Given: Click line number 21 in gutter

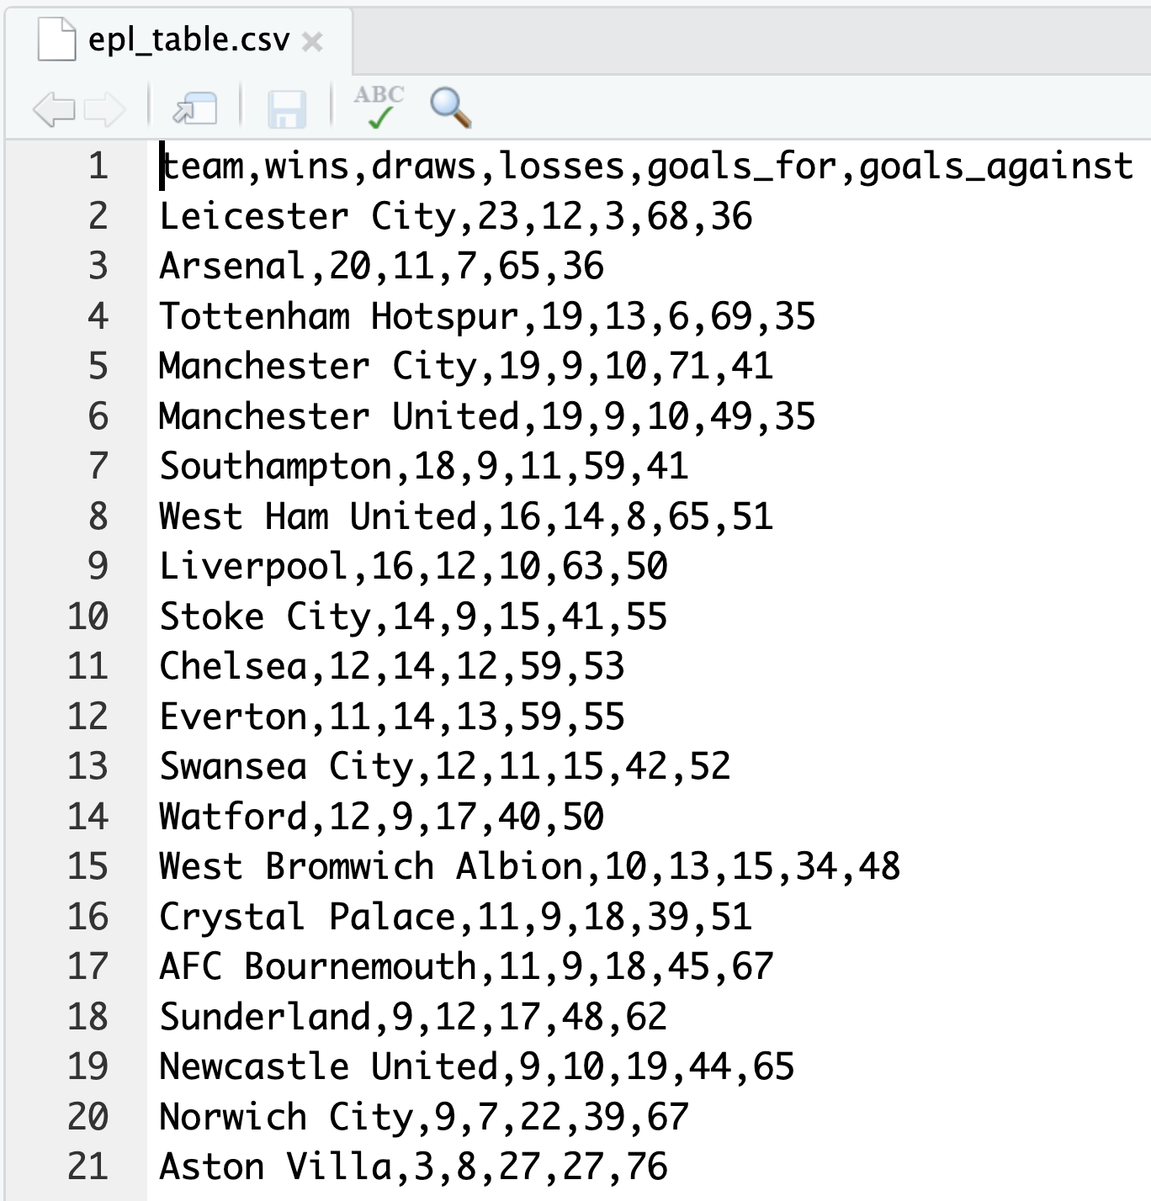Looking at the screenshot, I should [x=88, y=1167].
